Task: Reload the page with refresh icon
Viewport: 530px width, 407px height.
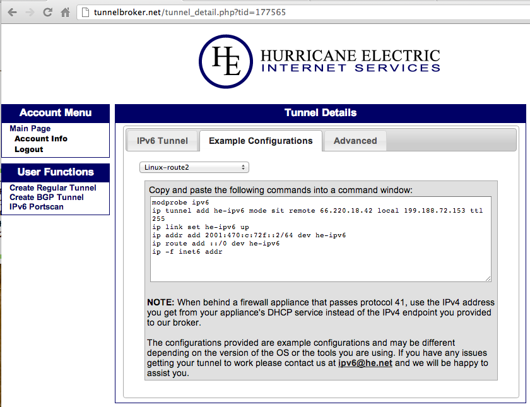Action: click(x=48, y=13)
